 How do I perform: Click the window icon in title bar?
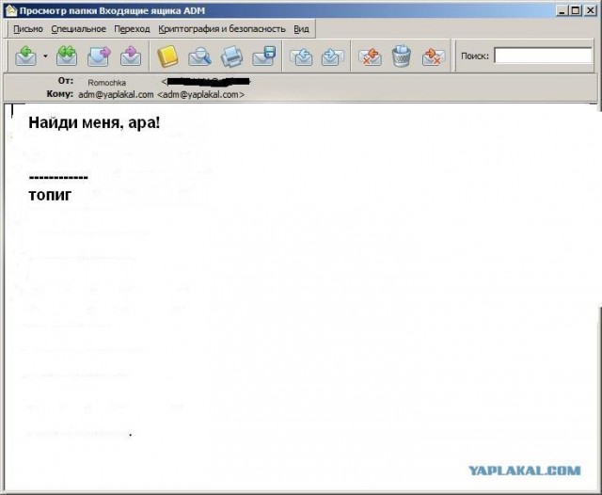click(10, 10)
